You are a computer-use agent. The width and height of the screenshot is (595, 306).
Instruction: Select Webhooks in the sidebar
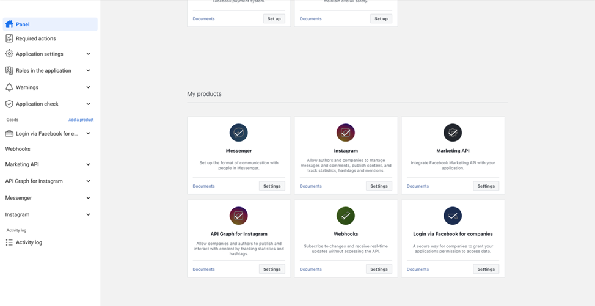tap(18, 149)
